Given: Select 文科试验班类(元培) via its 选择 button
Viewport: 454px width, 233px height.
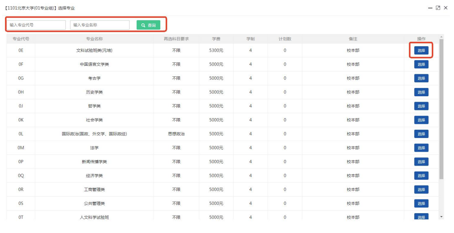Looking at the screenshot, I should [421, 50].
